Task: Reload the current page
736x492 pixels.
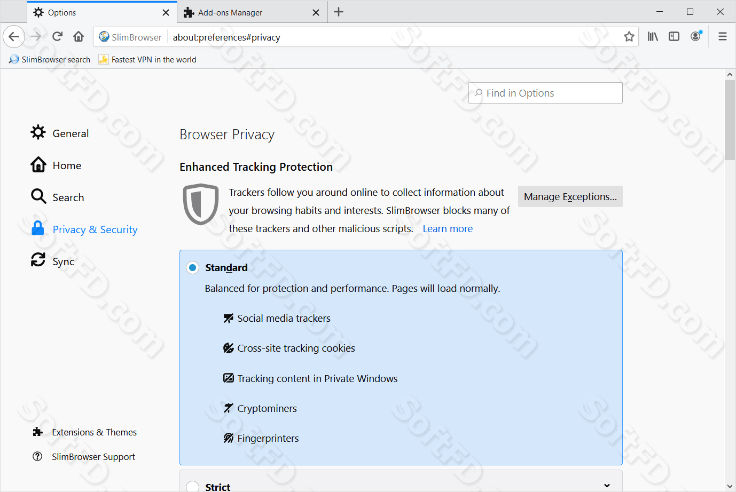Action: click(x=57, y=37)
